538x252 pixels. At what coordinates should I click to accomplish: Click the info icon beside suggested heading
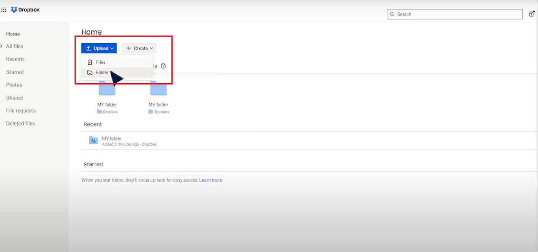coord(163,66)
